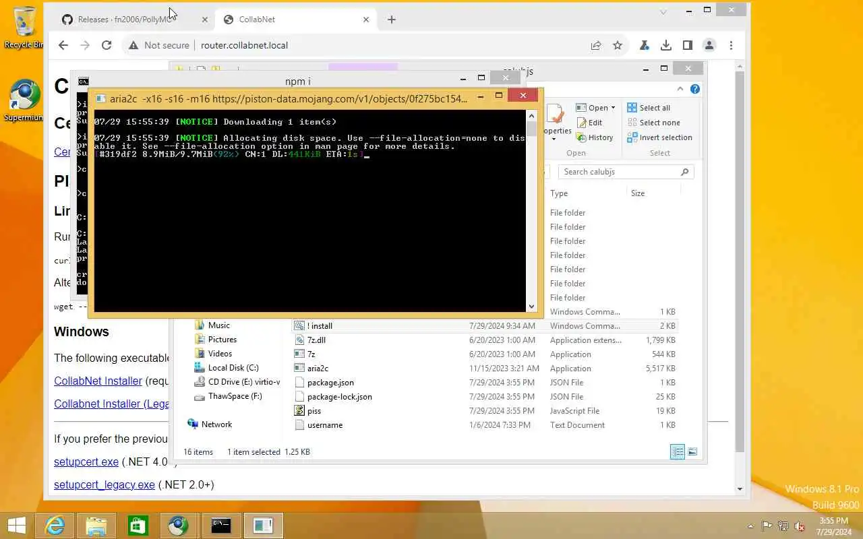Open the Properties dropdown arrow in ribbon
The width and height of the screenshot is (863, 539).
554,139
